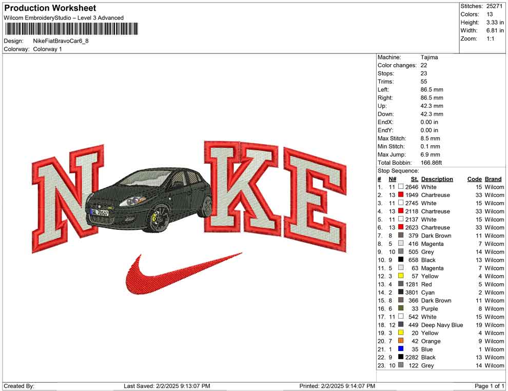Viewport: 508px width, 391px height.
Task: Click the 'Colorway 1' value
Action: point(47,49)
